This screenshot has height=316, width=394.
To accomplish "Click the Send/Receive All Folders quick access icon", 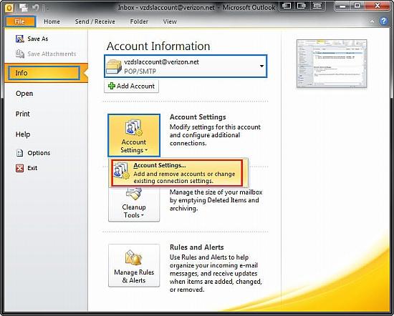I will pyautogui.click(x=24, y=8).
